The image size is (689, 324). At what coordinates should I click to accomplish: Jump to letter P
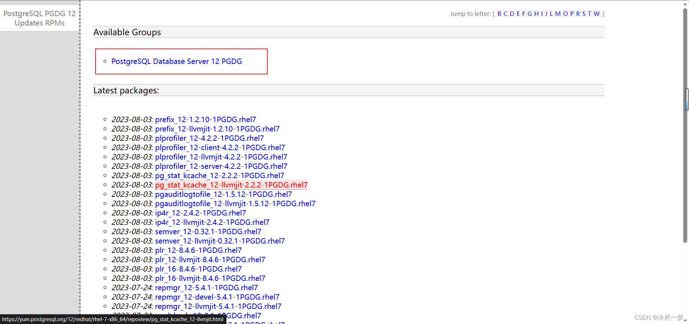coord(572,14)
